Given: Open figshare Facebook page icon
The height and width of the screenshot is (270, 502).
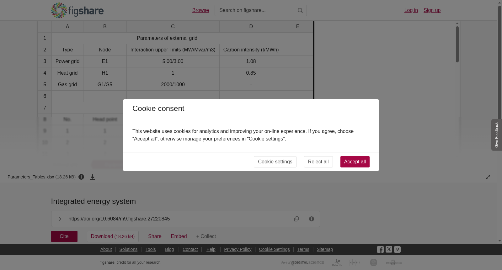Looking at the screenshot, I should [x=380, y=249].
